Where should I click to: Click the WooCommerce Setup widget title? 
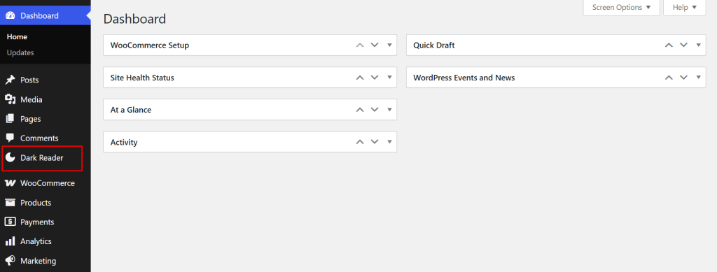tap(150, 45)
